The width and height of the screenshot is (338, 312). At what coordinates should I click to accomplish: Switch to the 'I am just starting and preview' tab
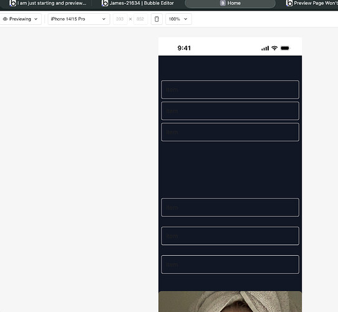47,3
